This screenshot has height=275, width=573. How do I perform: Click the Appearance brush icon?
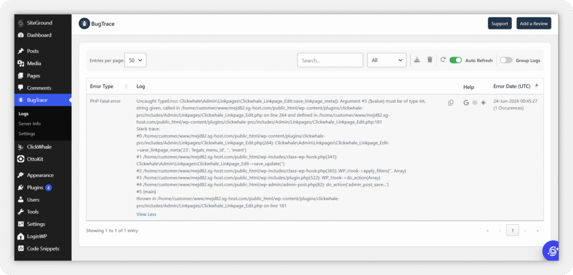coord(21,176)
